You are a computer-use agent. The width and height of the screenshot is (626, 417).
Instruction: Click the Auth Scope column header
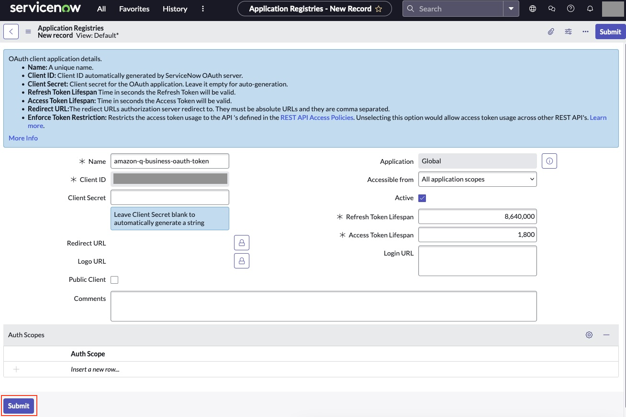point(88,354)
